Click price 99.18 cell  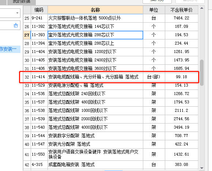tap(181, 77)
